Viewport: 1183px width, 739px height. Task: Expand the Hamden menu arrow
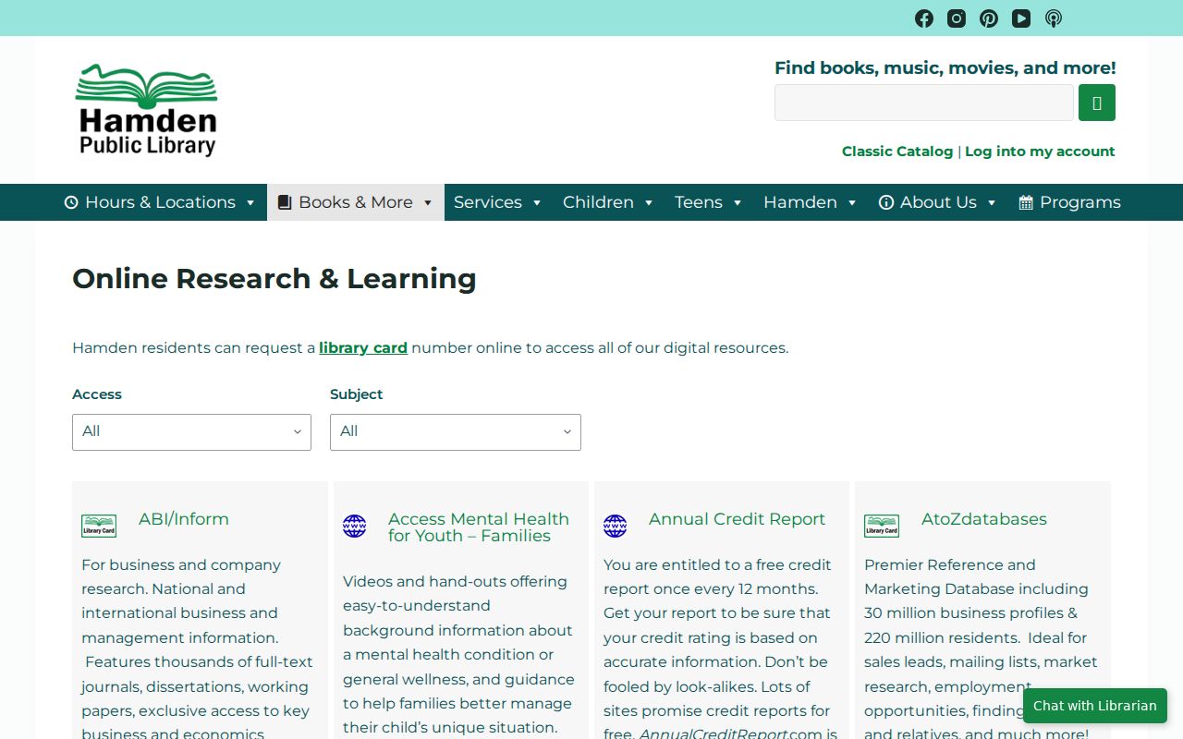tap(852, 202)
